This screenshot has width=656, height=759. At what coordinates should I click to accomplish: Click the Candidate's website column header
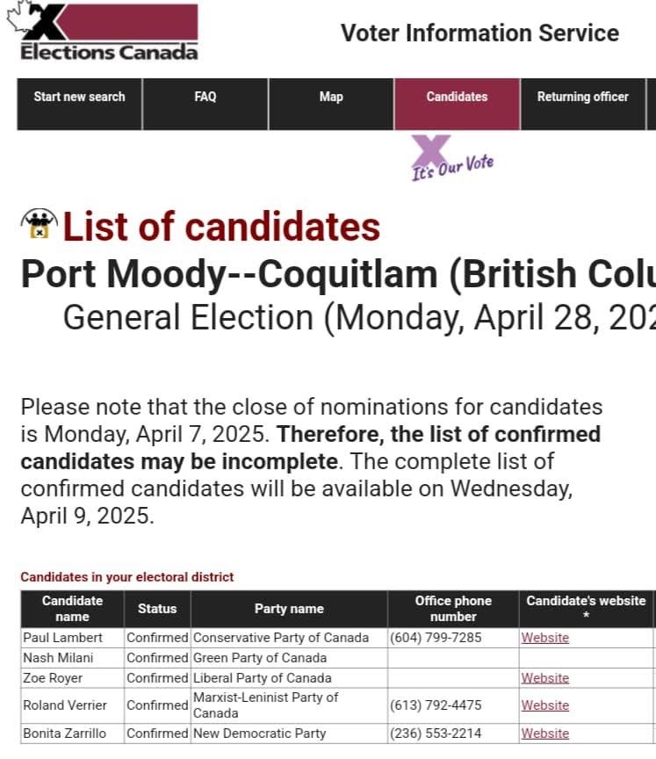pos(587,609)
